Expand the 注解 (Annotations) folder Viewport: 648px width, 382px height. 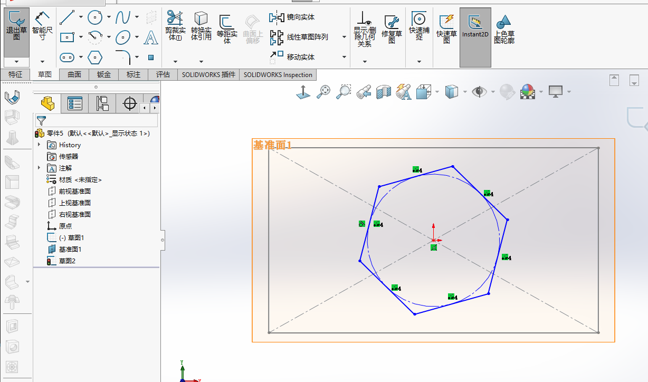(39, 168)
